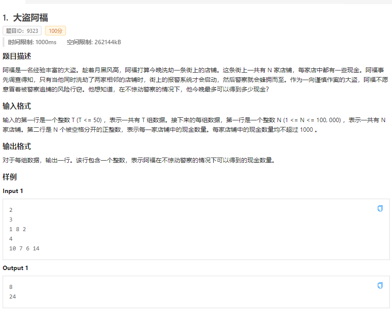The image size is (392, 309).
Task: Click the 题目ID: 9323 badge
Action: [22, 31]
